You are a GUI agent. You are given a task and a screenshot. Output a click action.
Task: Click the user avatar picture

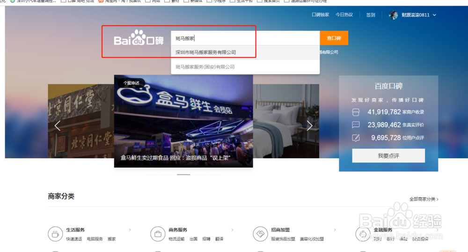(394, 15)
